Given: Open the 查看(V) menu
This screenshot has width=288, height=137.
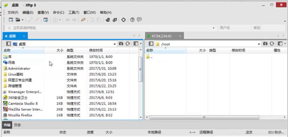Looking at the screenshot, I should 43,12.
